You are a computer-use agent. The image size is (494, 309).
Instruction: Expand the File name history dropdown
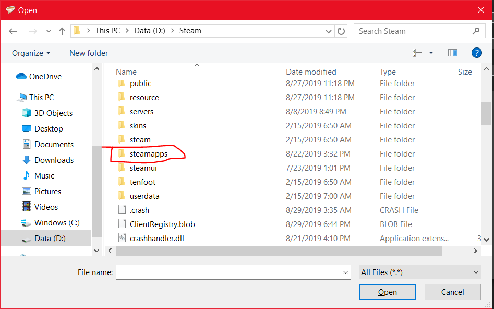pos(346,272)
